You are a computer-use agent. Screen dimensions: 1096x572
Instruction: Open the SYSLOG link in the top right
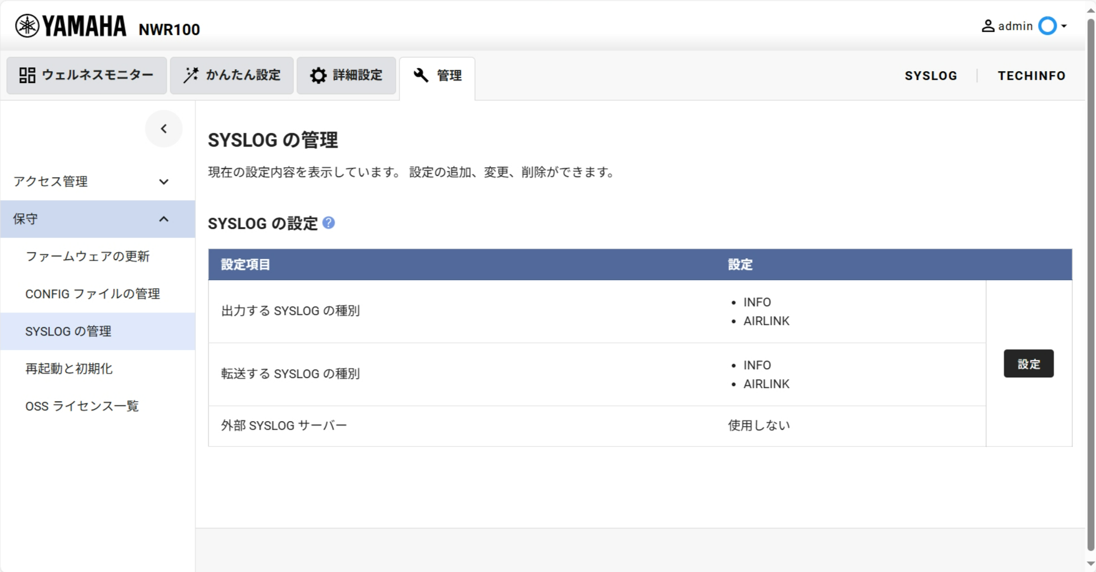click(931, 76)
